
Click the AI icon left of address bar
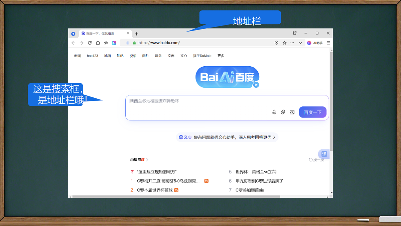point(114,43)
